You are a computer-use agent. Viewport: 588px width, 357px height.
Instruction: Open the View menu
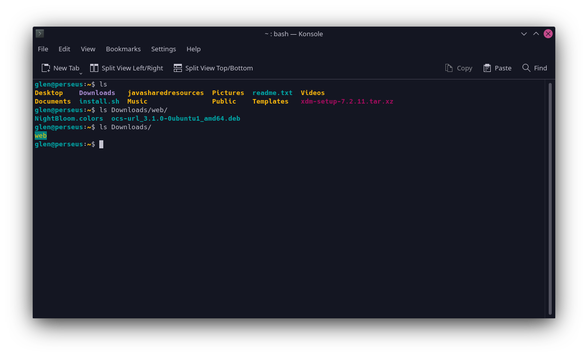(88, 49)
